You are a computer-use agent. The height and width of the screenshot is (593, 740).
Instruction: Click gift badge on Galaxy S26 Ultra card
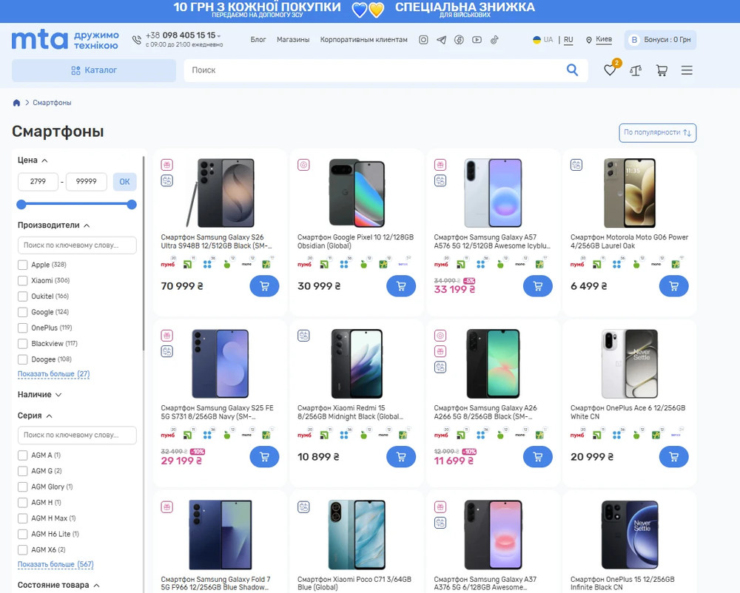167,165
